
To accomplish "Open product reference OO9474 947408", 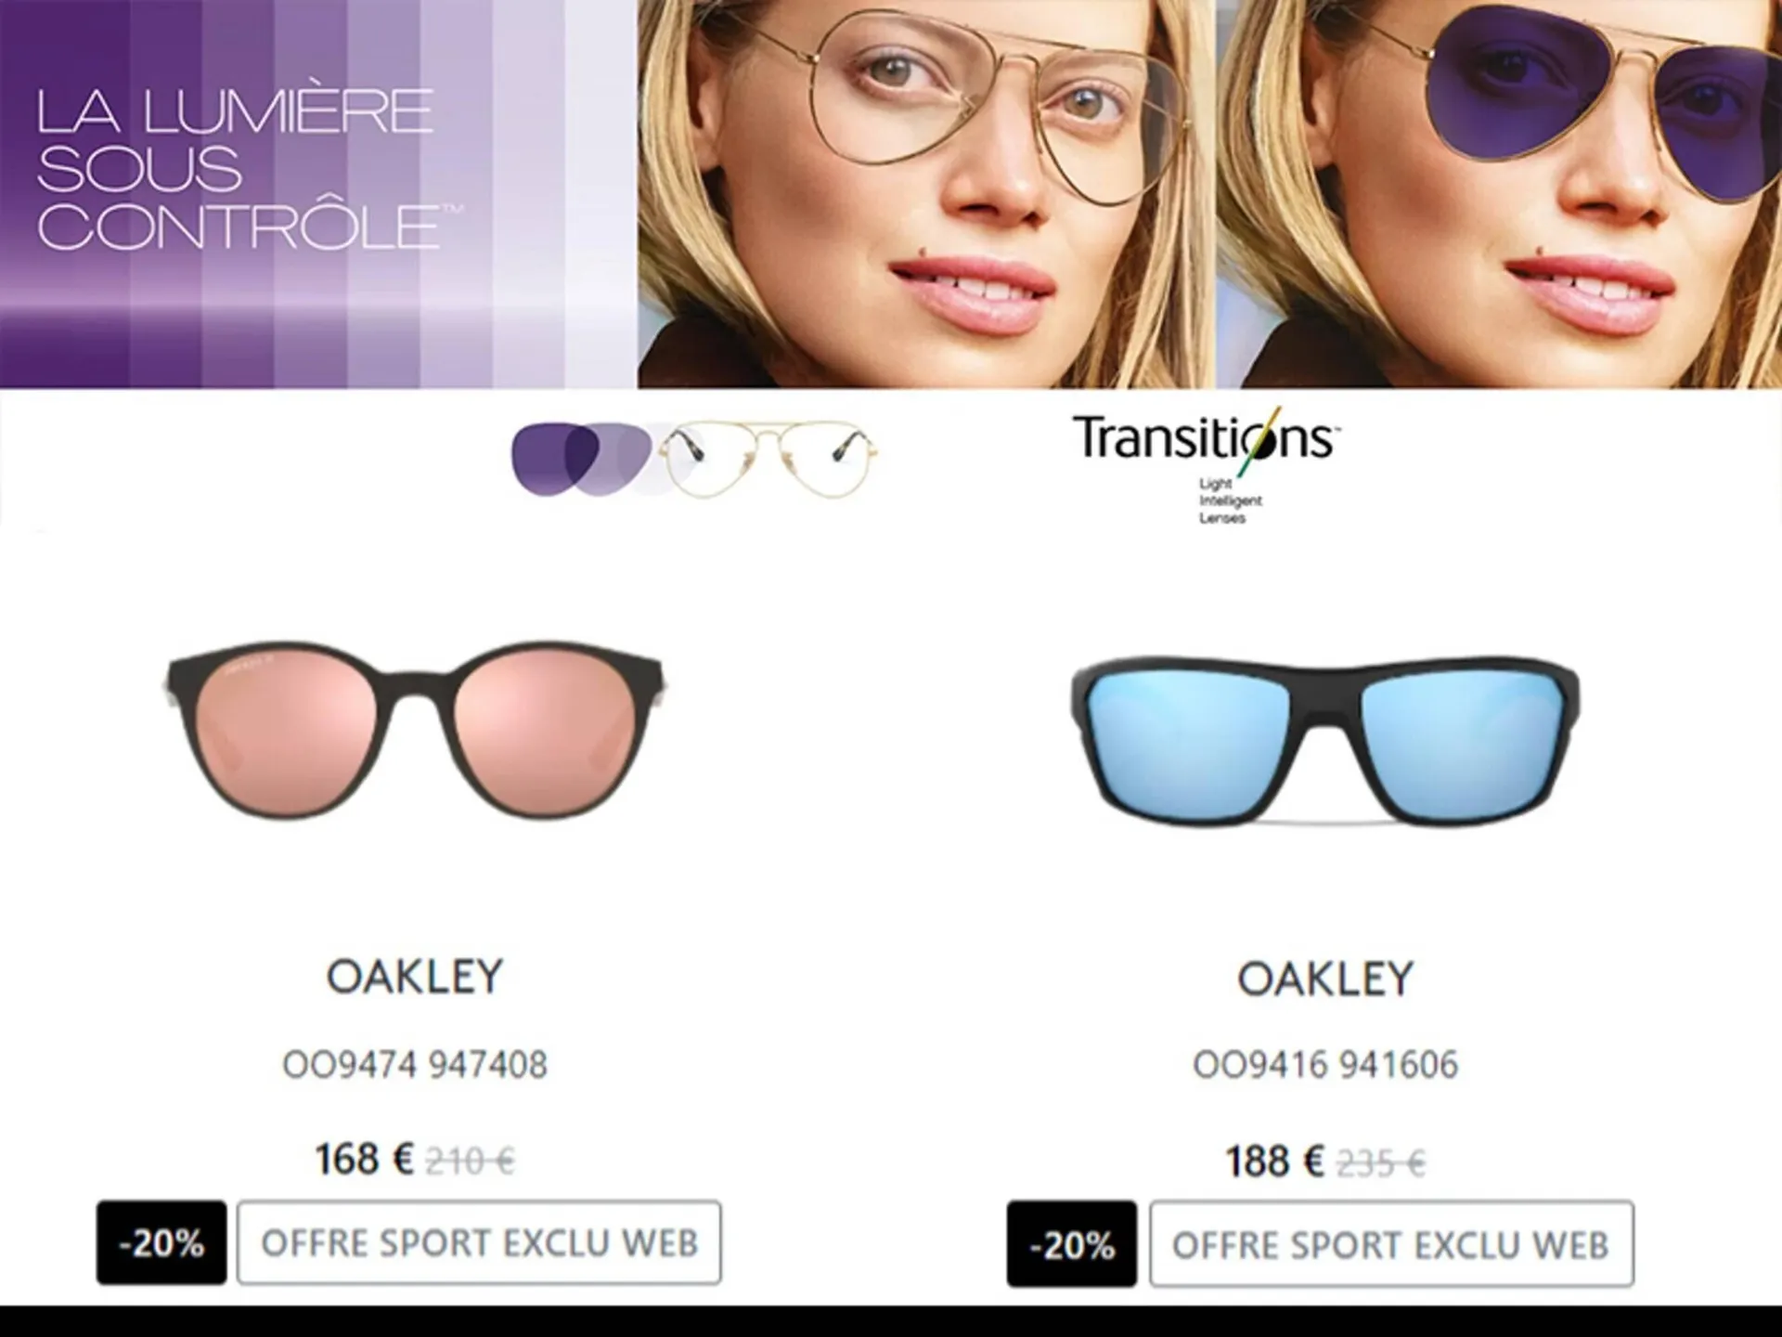I will 415,1064.
